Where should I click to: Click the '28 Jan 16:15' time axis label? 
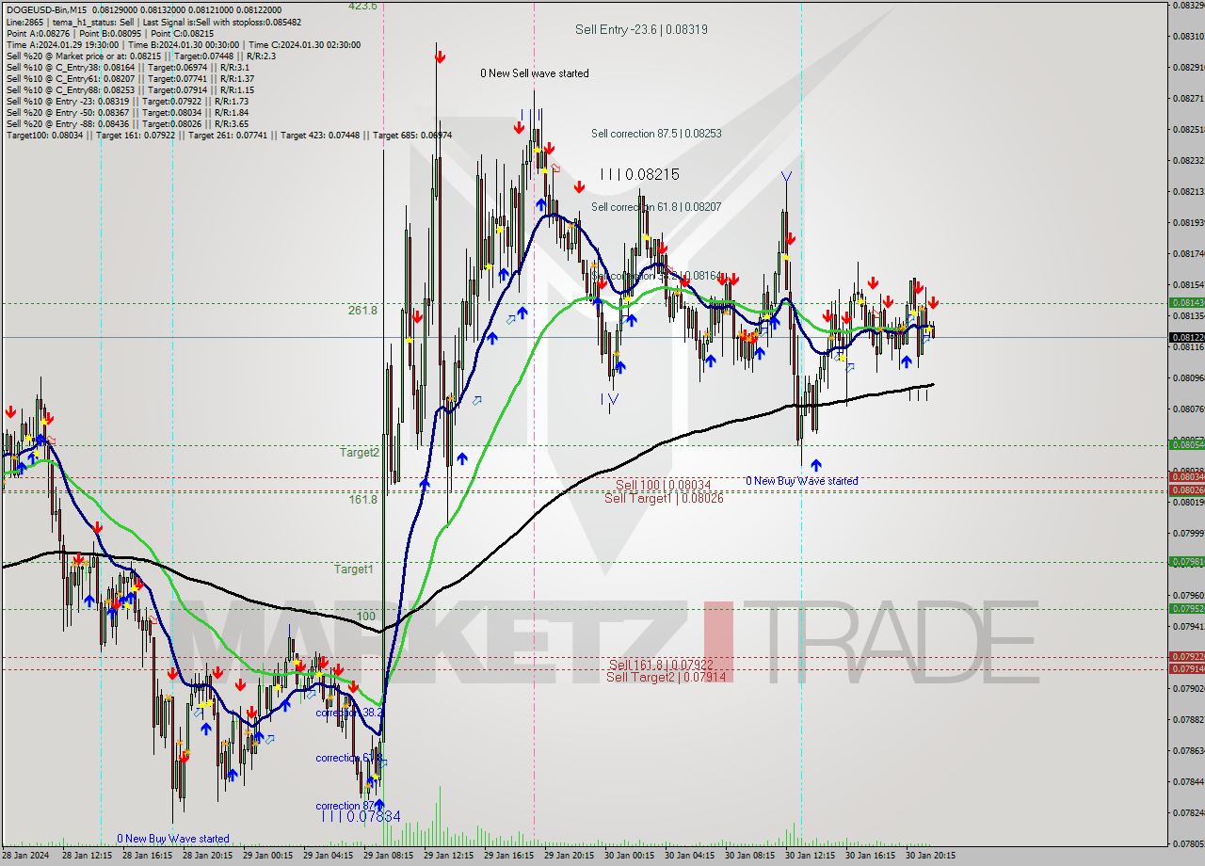pos(148,856)
